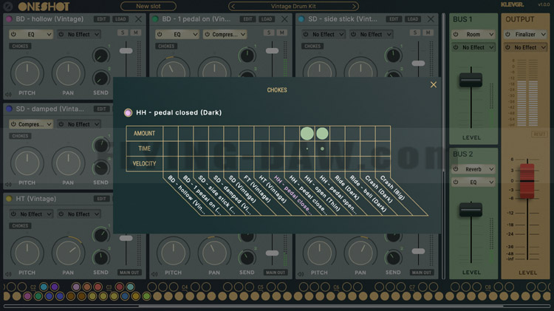The height and width of the screenshot is (311, 554).
Task: Open the Output Finalizer effect dropdown
Action: coord(524,34)
